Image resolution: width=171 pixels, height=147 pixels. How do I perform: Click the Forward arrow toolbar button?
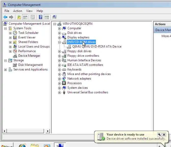(x=11, y=17)
